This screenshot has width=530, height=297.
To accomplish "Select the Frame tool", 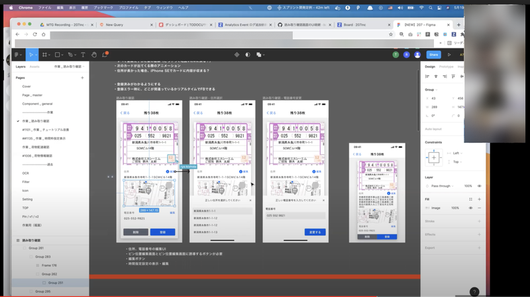I will (x=44, y=55).
